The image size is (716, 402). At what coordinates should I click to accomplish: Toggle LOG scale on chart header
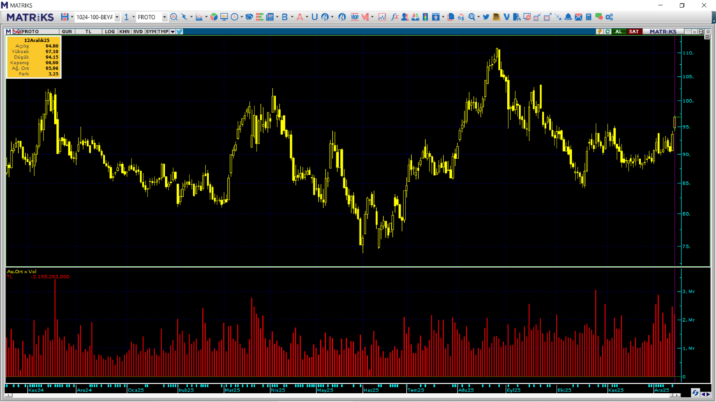tap(110, 31)
